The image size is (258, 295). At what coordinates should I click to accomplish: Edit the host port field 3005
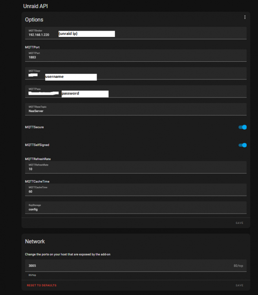click(x=136, y=265)
